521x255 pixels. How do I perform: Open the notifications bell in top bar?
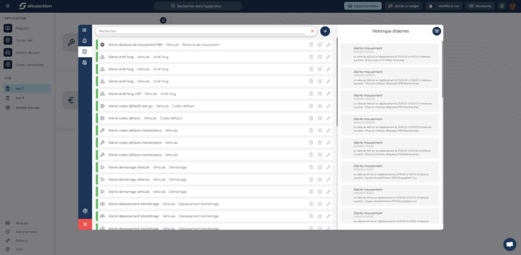click(x=502, y=6)
